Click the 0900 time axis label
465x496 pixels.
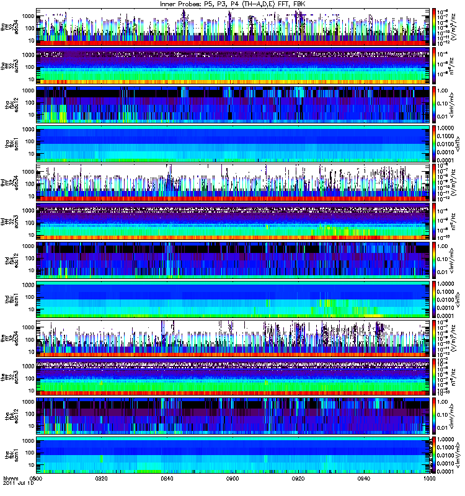(232, 478)
